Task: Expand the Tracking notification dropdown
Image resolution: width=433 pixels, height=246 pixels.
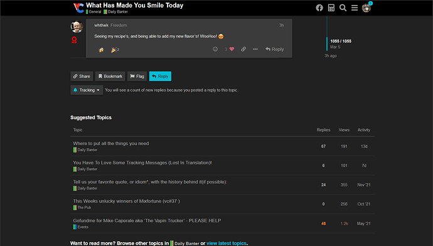Action: (x=87, y=90)
